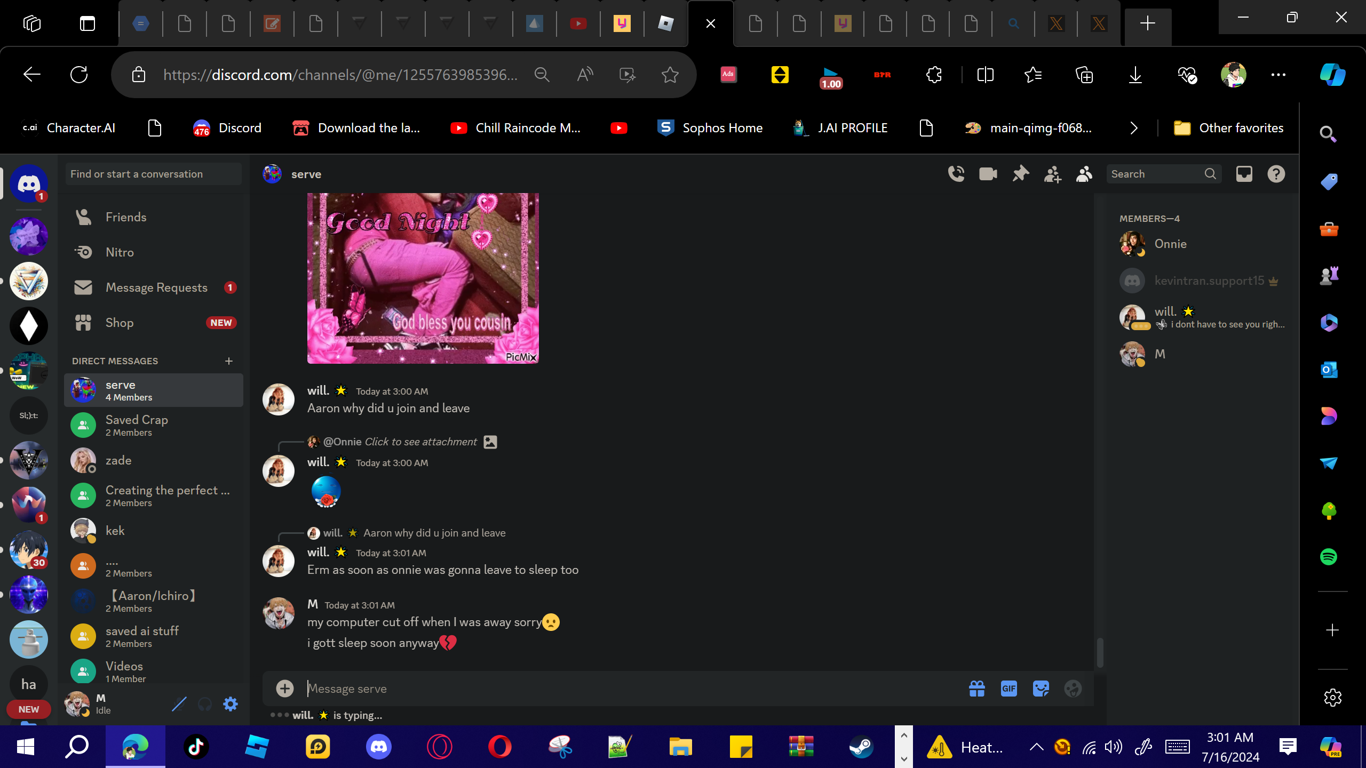The width and height of the screenshot is (1366, 768).
Task: Open pinned messages
Action: pos(1020,174)
